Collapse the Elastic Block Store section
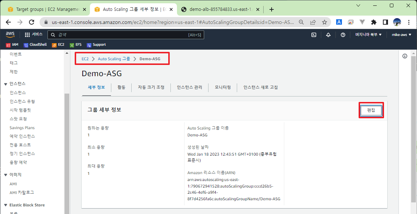 (5, 205)
